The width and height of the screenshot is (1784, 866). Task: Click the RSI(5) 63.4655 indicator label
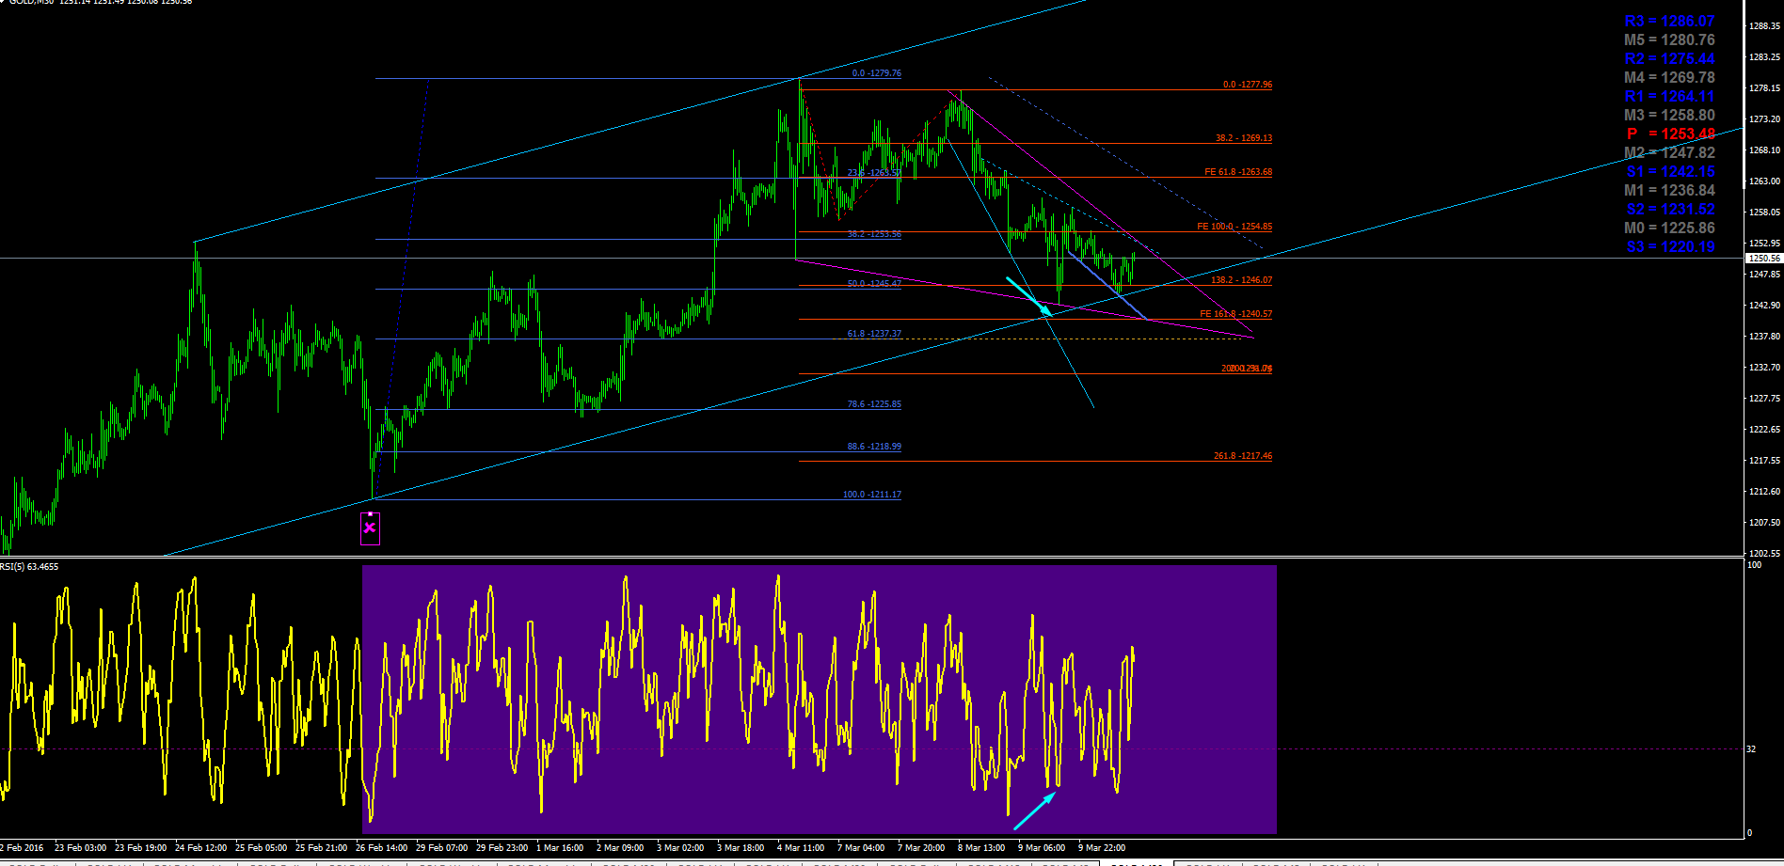[29, 567]
